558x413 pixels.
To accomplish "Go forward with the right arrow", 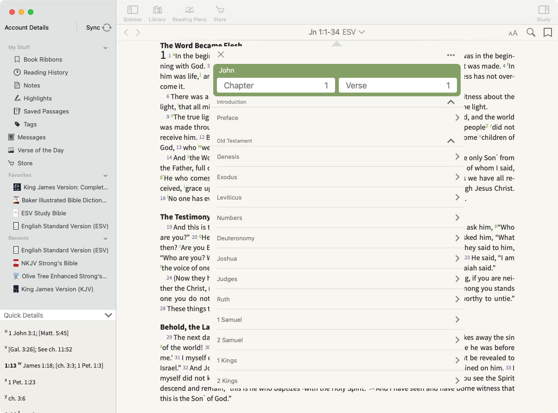I will point(138,32).
